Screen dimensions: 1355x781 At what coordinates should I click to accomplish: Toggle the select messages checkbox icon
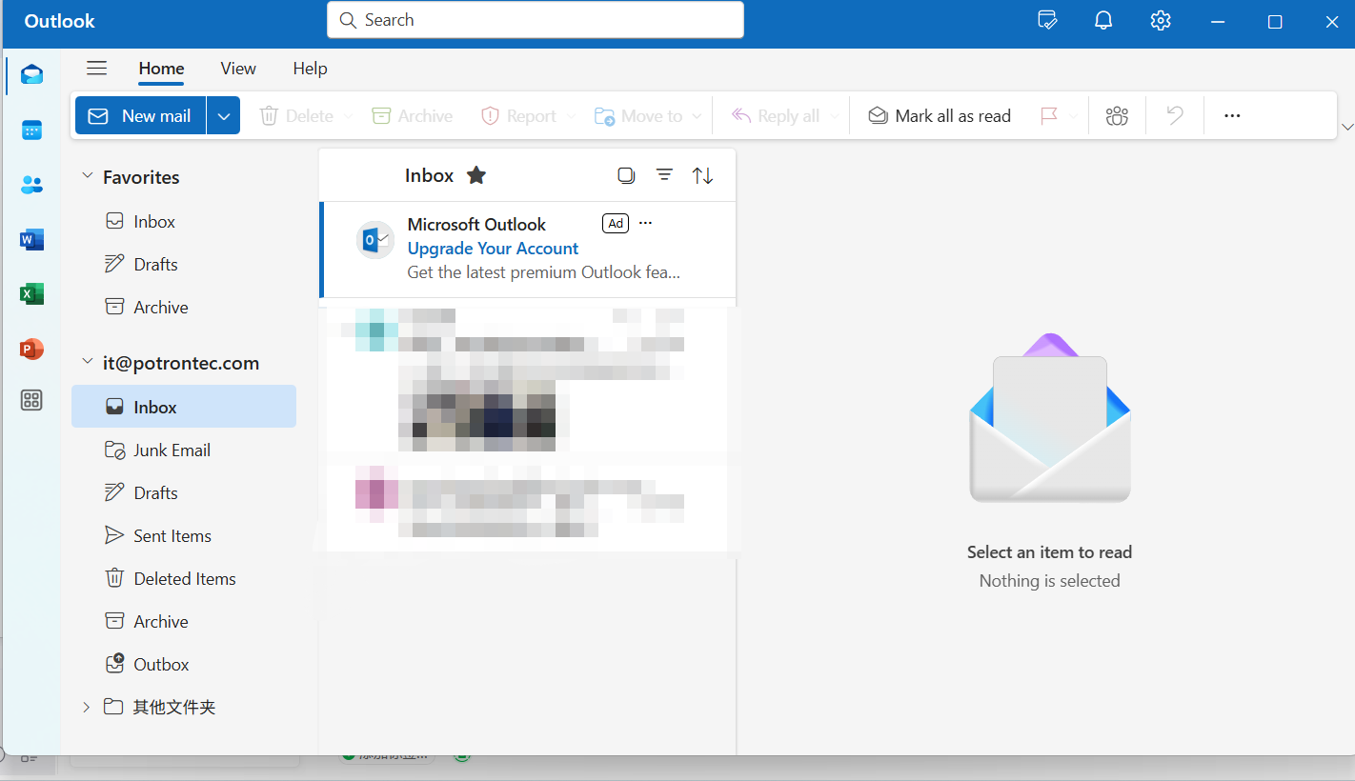coord(626,175)
